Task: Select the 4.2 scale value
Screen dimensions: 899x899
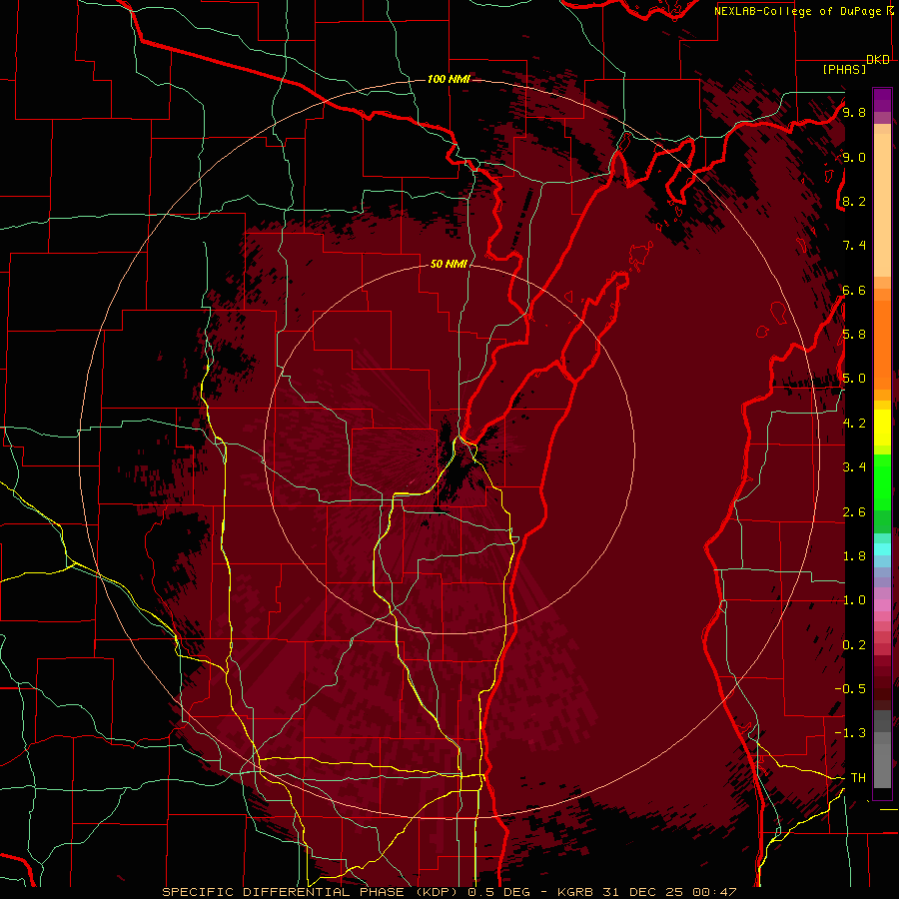Action: click(x=854, y=424)
